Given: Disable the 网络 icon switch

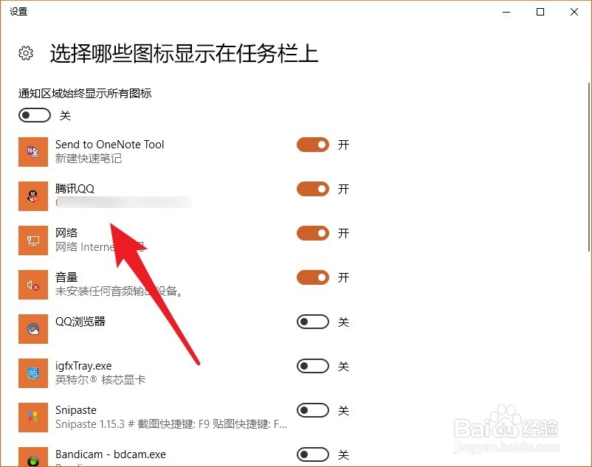Looking at the screenshot, I should 313,233.
